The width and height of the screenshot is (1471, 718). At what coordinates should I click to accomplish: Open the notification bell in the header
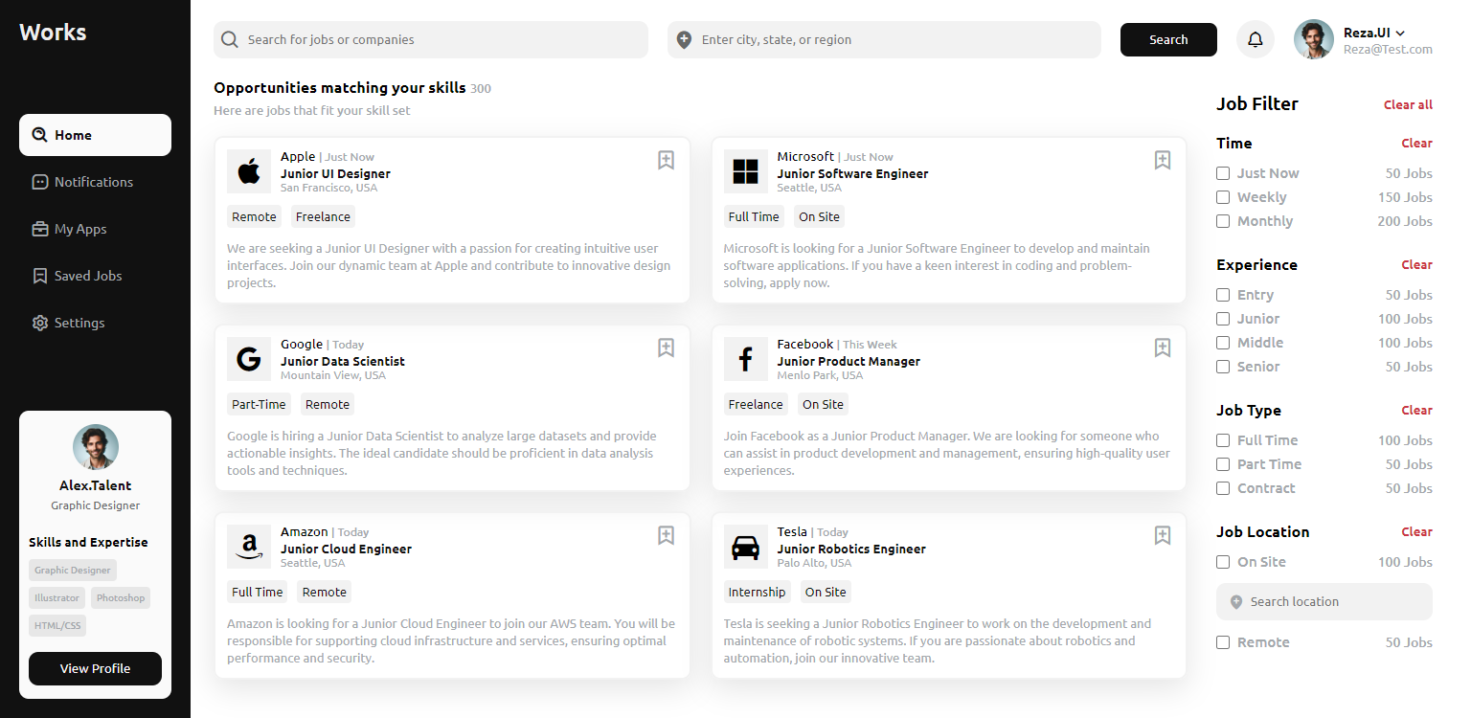coord(1255,39)
